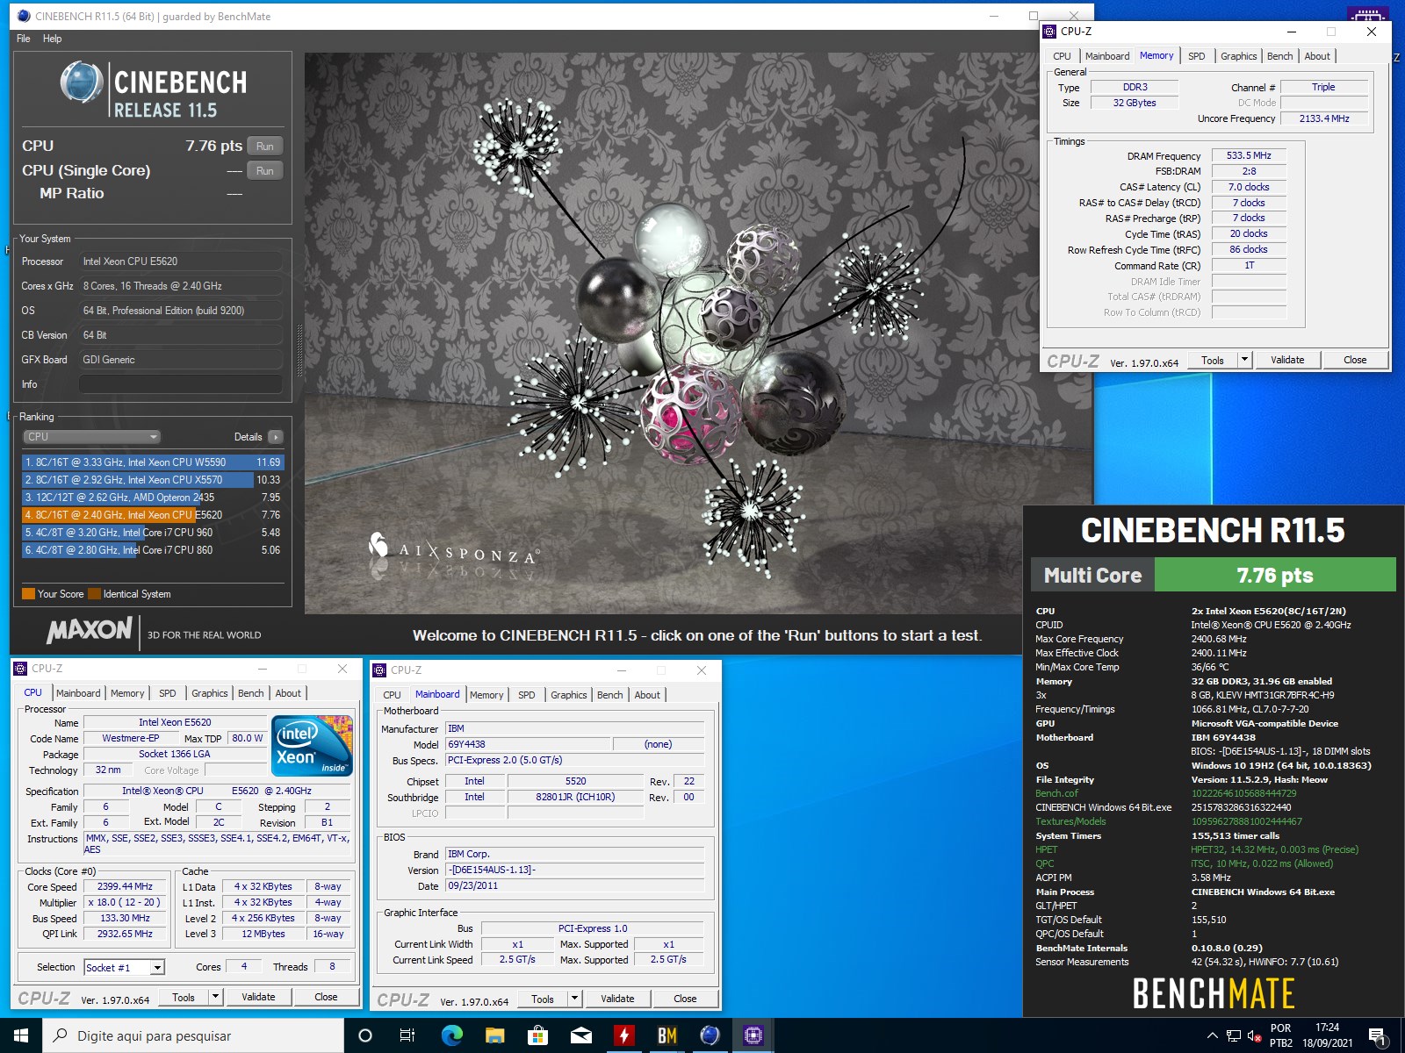The image size is (1405, 1053).
Task: Click CPU-Z title icon in Memory window
Action: click(x=1050, y=32)
